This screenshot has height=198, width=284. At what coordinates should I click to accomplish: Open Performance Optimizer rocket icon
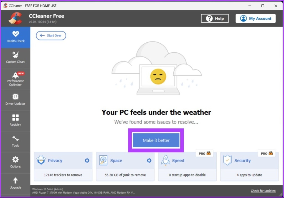click(x=15, y=75)
